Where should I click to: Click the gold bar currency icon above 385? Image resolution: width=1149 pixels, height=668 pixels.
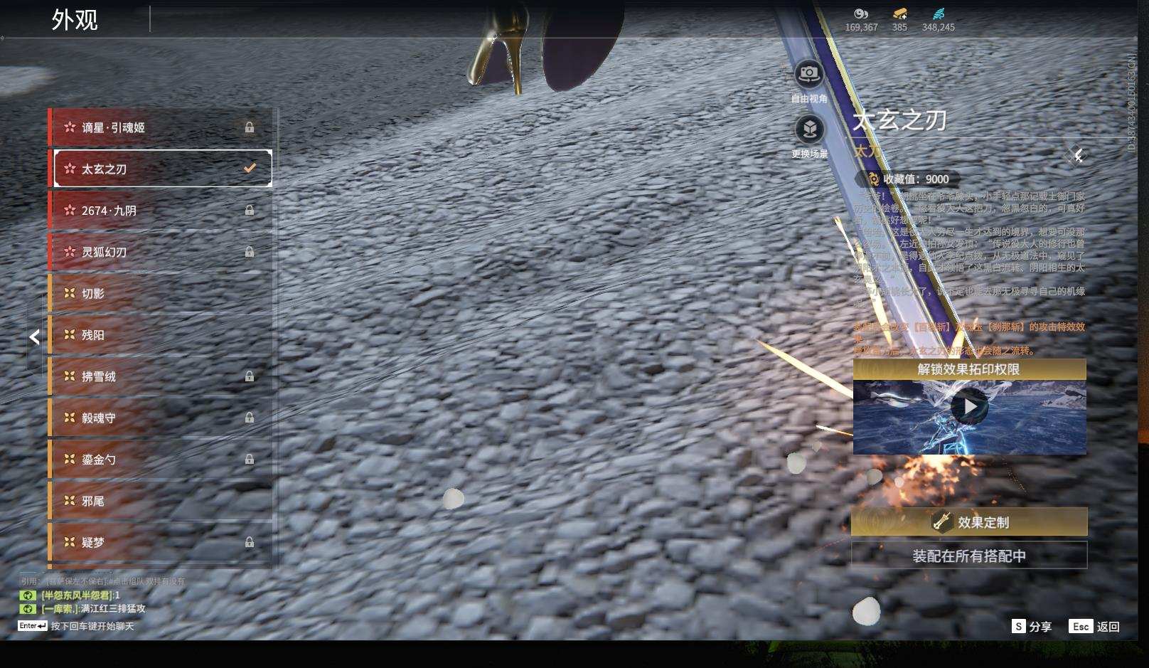(x=899, y=14)
